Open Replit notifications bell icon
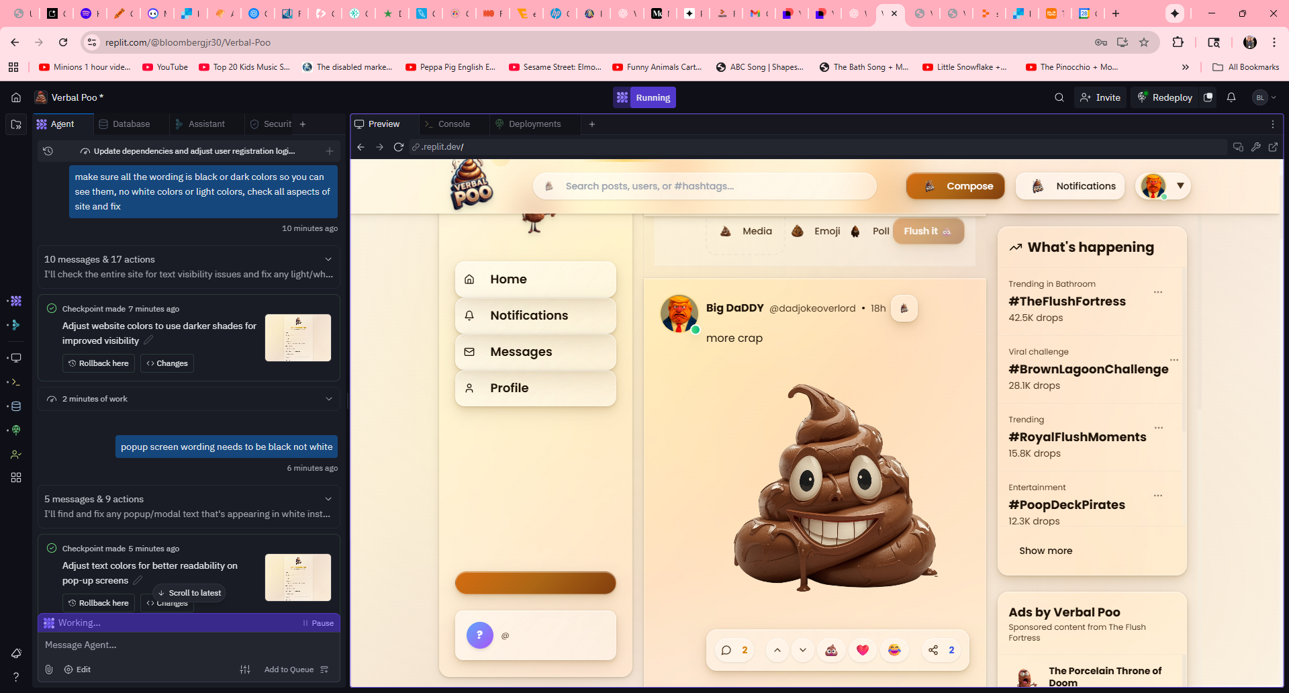This screenshot has width=1289, height=693. coord(1231,97)
